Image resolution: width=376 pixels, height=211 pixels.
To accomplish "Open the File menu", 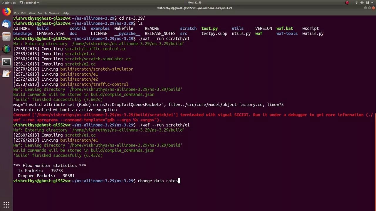I will [x=16, y=13].
